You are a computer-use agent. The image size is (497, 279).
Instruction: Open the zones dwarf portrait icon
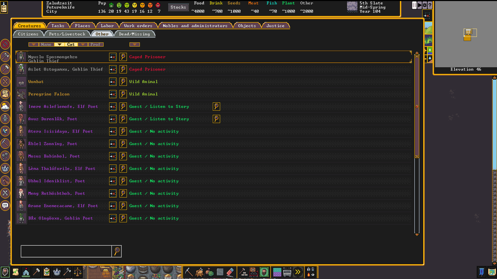pyautogui.click(x=264, y=272)
